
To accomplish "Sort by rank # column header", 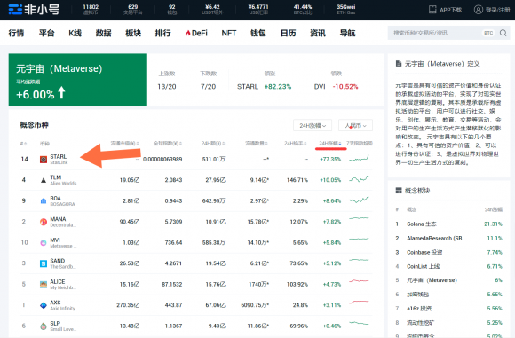I will (23, 144).
